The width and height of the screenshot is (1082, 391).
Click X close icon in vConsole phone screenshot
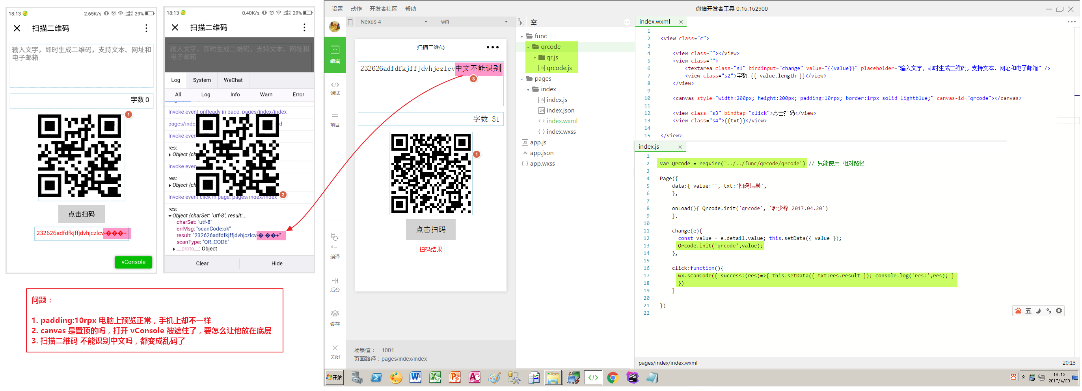pyautogui.click(x=175, y=28)
